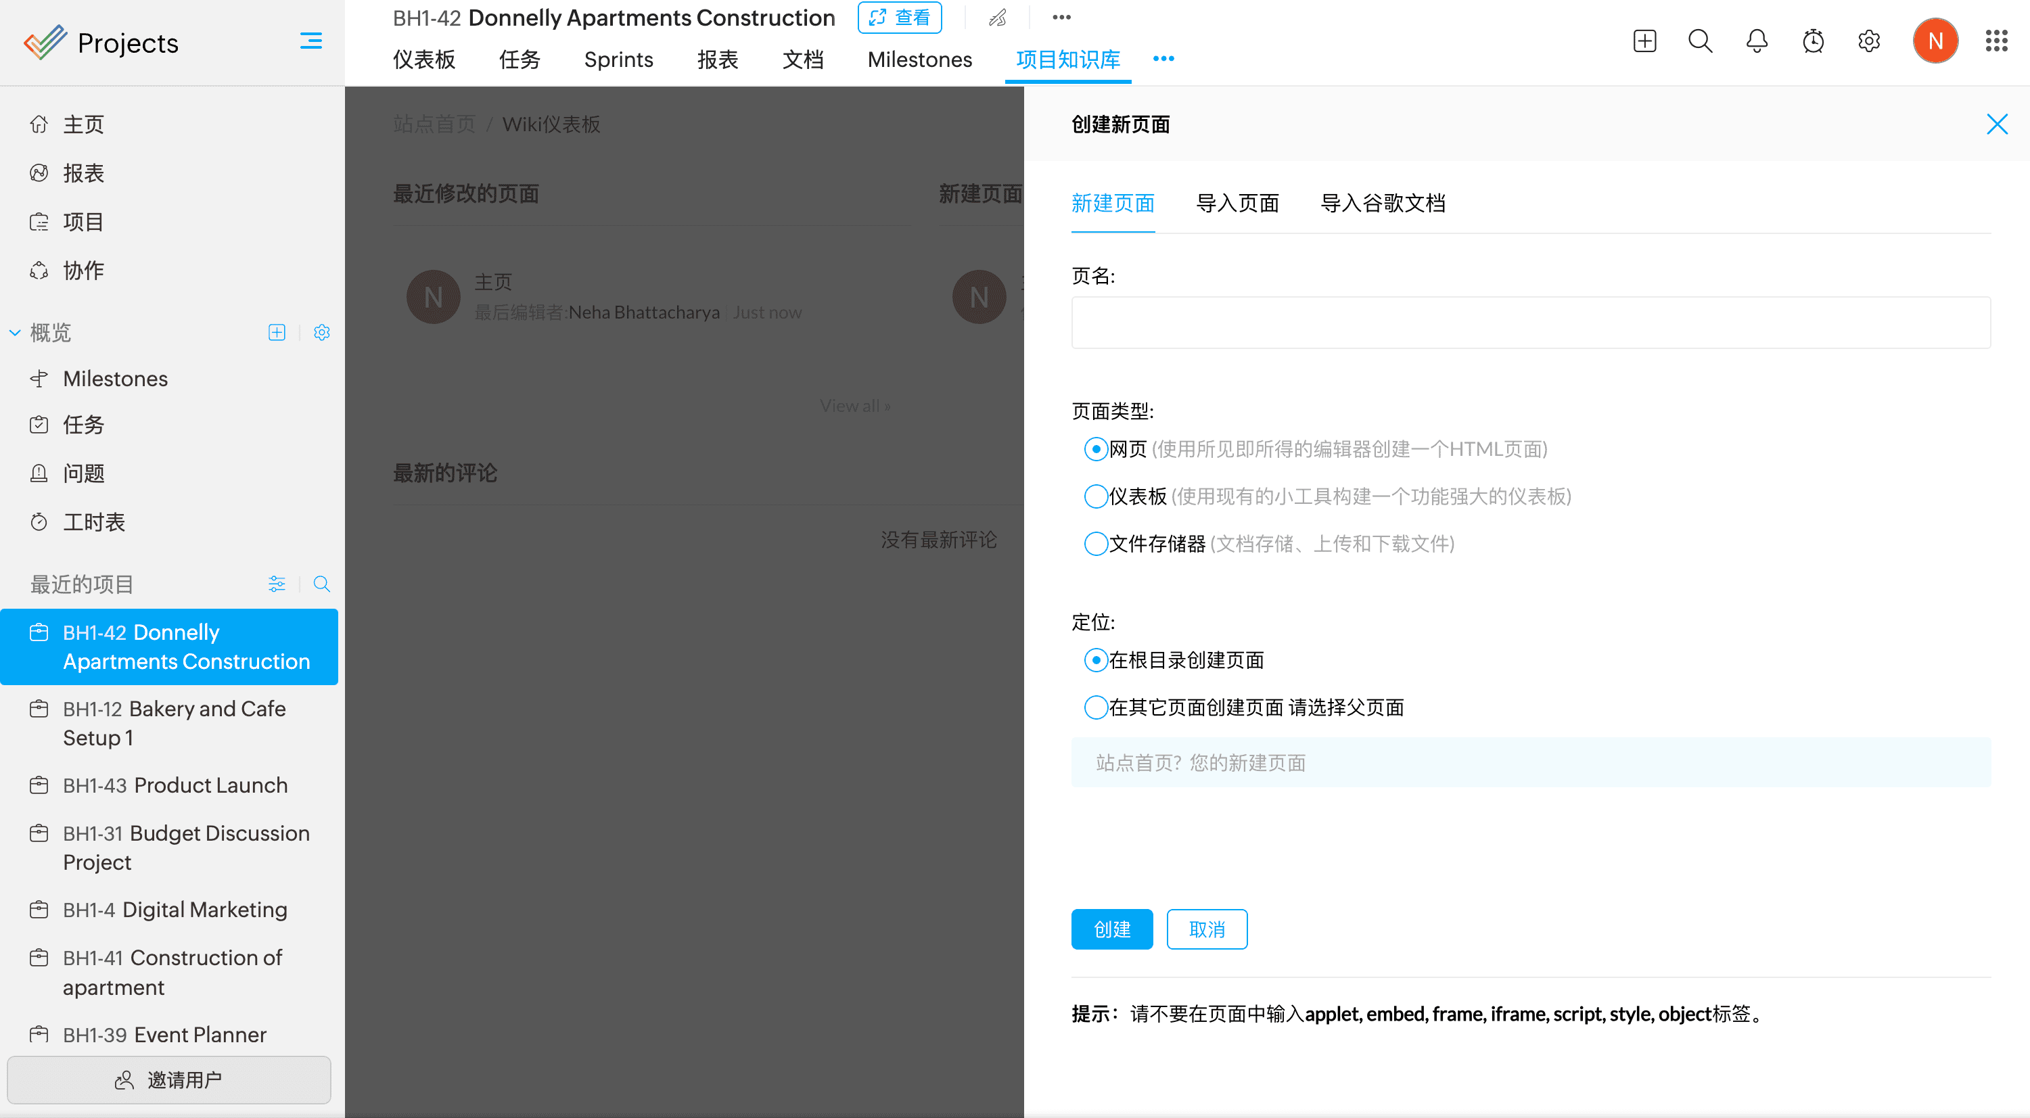Collapse sidebar using hamburger menu icon

pos(310,41)
